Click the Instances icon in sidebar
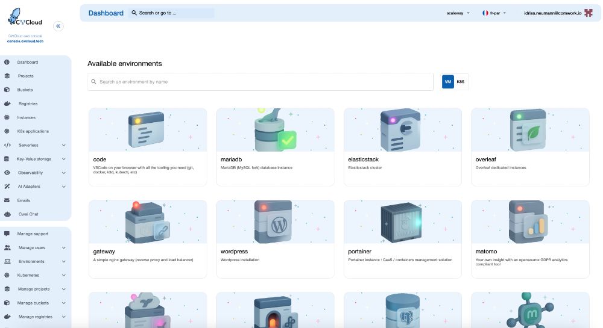Viewport: 603px width, 328px height. click(x=7, y=117)
